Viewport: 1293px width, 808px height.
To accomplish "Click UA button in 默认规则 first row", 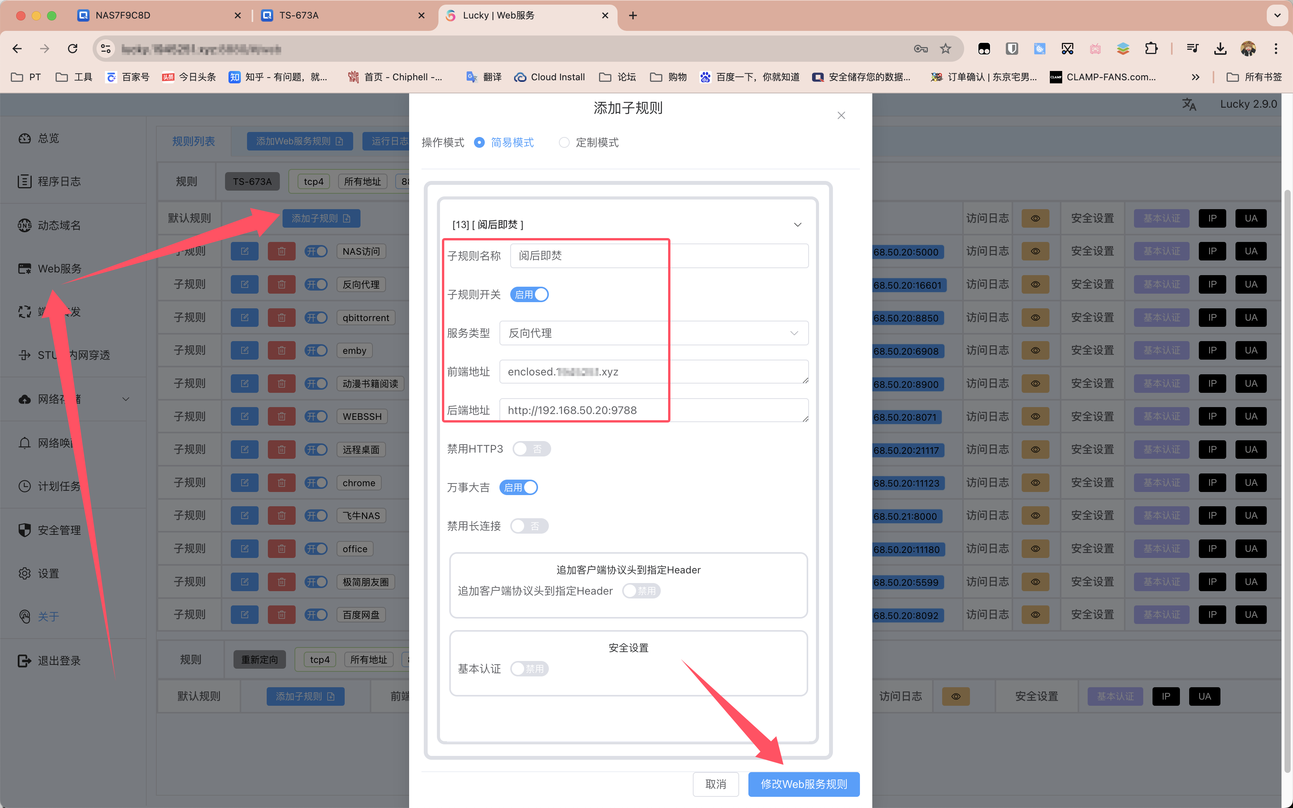I will coord(1251,218).
